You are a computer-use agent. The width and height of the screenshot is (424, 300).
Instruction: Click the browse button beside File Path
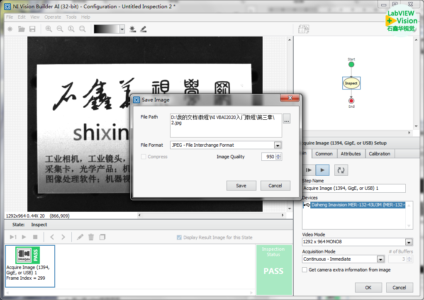click(287, 119)
